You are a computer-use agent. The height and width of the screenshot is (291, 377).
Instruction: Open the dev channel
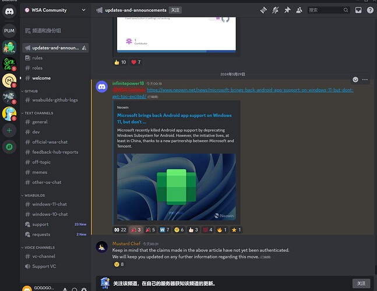(55, 132)
